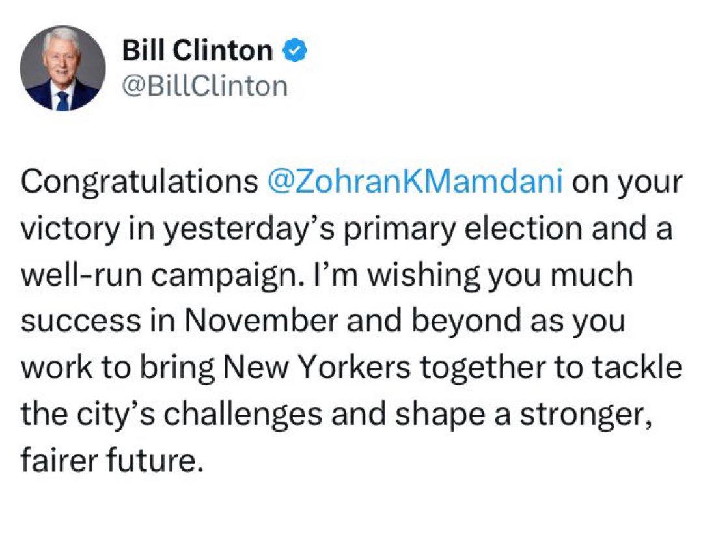This screenshot has width=716, height=535.
Task: Click the phrase "together to tackle"
Action: [551, 368]
